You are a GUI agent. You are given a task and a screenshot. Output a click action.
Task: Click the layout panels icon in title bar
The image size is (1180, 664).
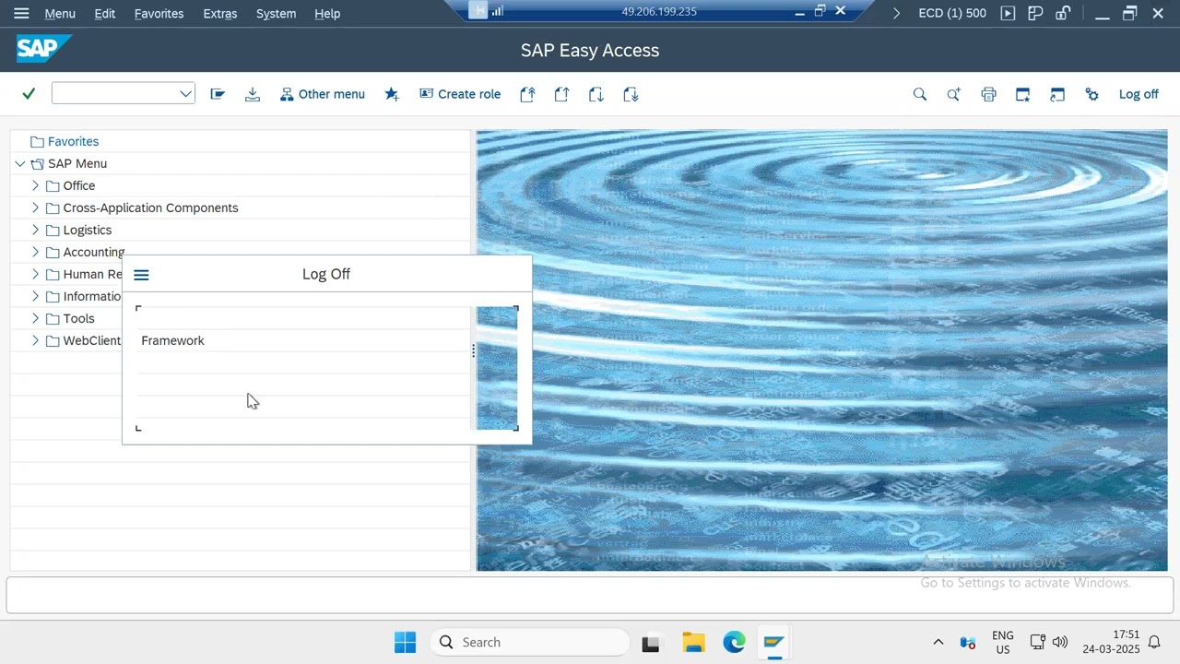click(x=1035, y=13)
